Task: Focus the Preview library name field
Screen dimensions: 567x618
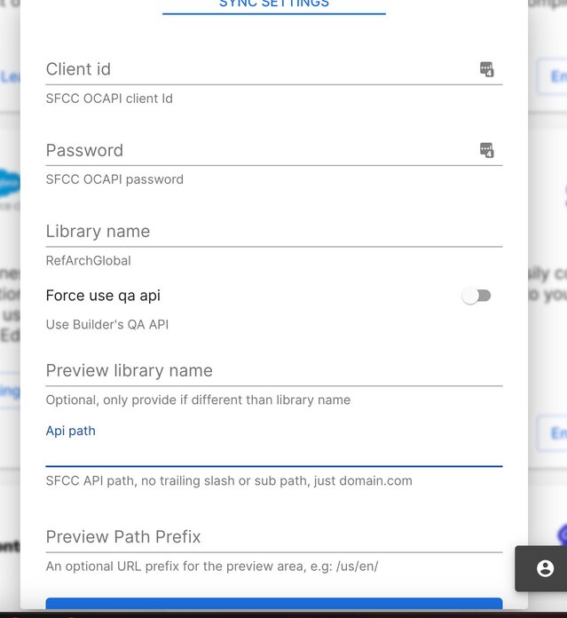Action: pyautogui.click(x=274, y=370)
